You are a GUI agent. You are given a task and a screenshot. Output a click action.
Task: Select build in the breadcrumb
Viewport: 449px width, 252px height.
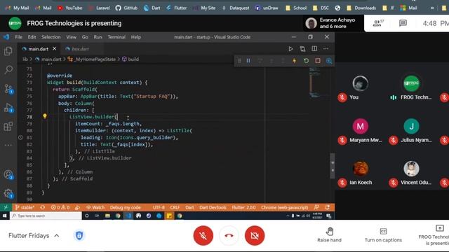[133, 59]
